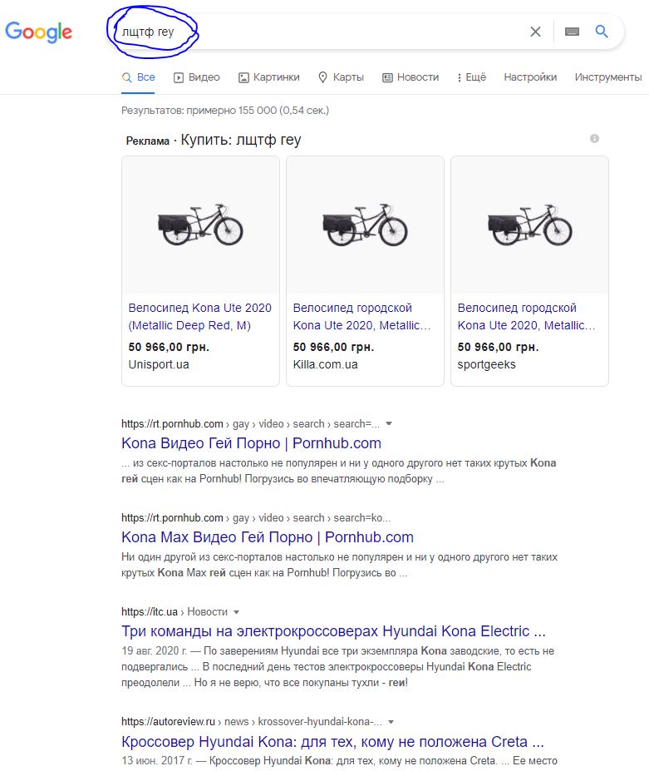This screenshot has height=771, width=649.
Task: Click the blue magnifier search button
Action: 602,32
